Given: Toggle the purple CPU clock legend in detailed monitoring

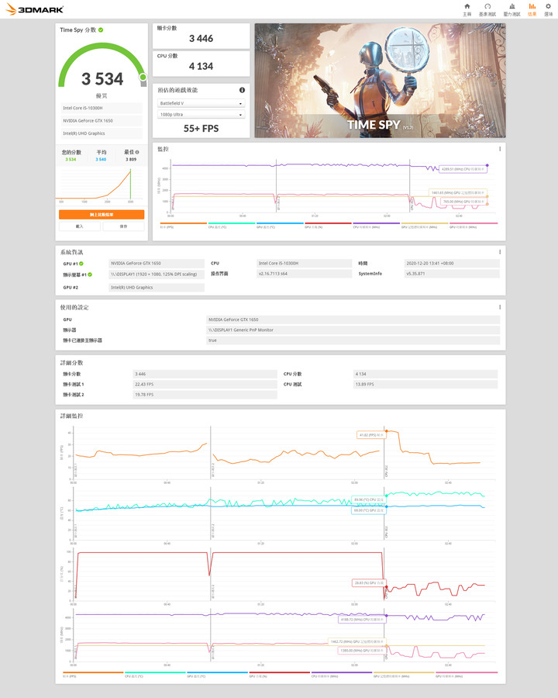Looking at the screenshot, I should 342,674.
